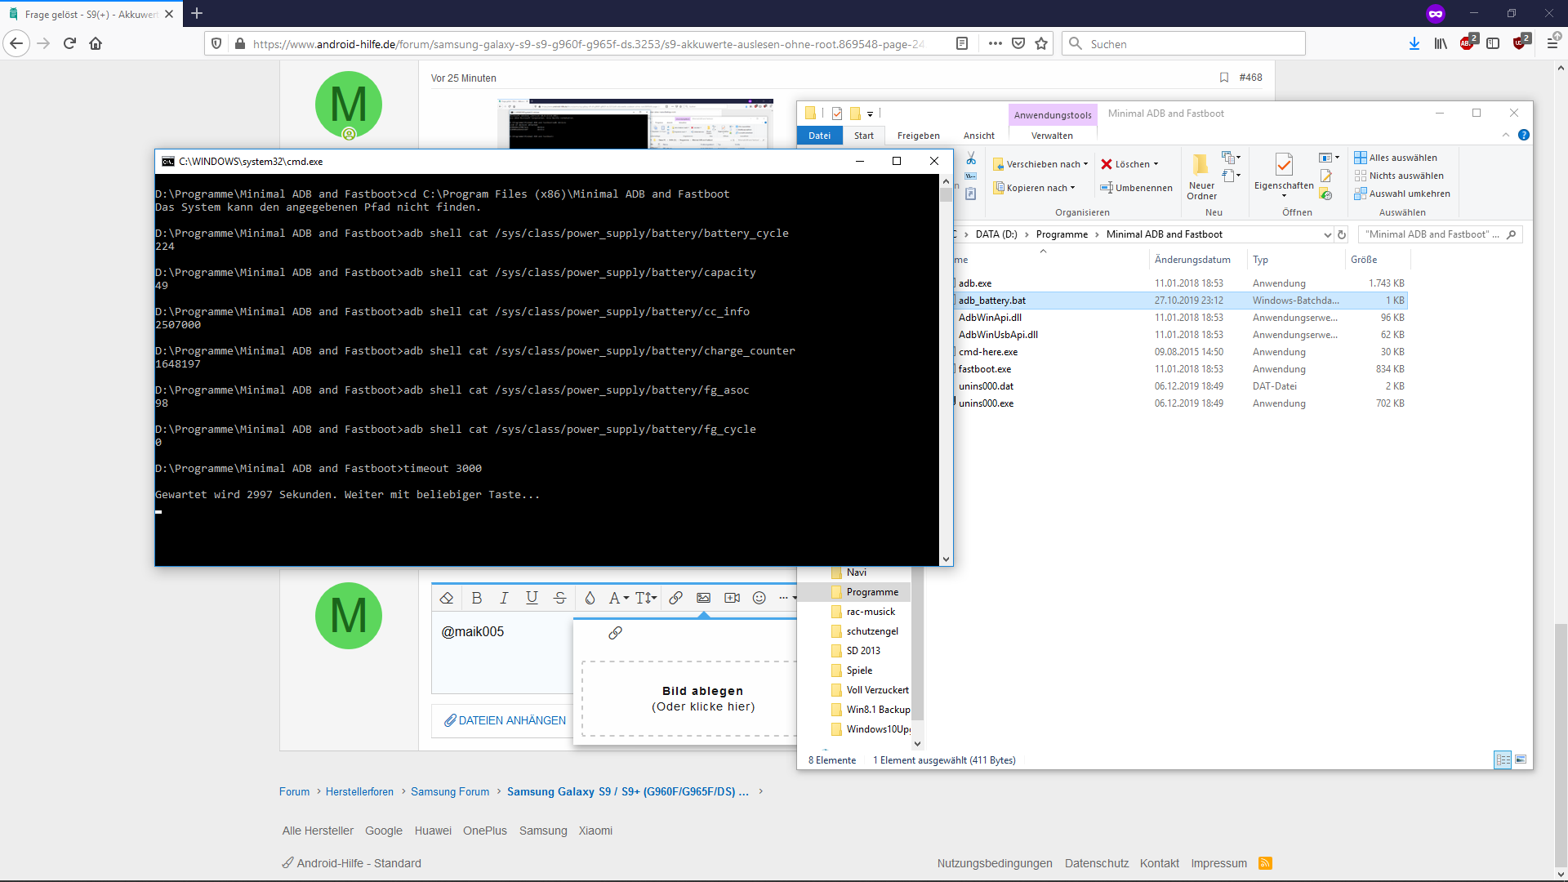Click 'Auswahl umkehren' in the ribbon

tap(1402, 194)
